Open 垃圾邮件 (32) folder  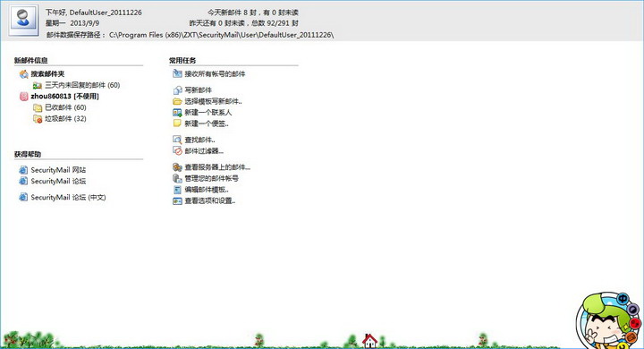click(x=65, y=119)
